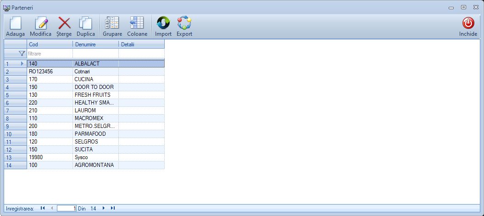Go to first record navigation arrow
Image resolution: width=484 pixels, height=216 pixels.
pos(43,208)
